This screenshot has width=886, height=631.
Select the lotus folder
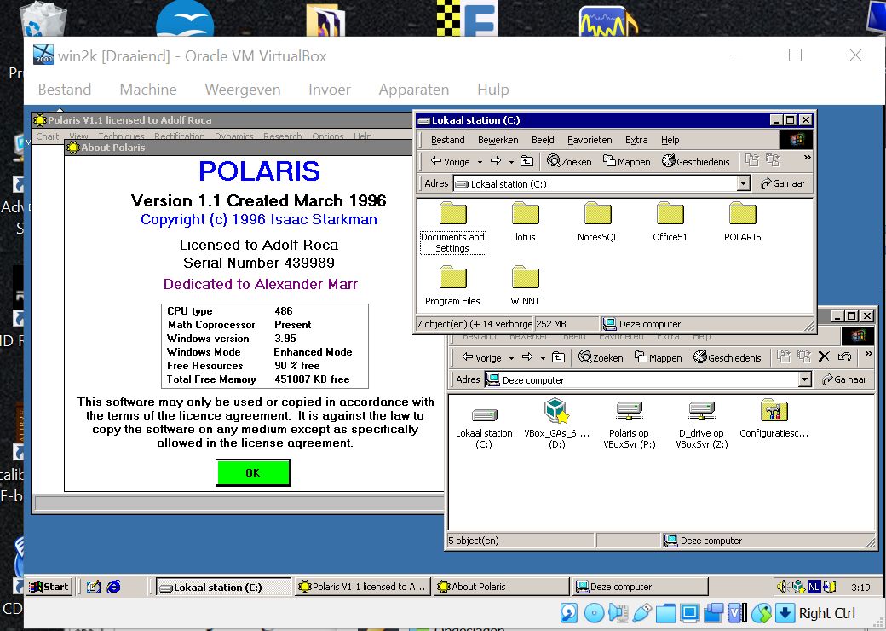pos(525,222)
